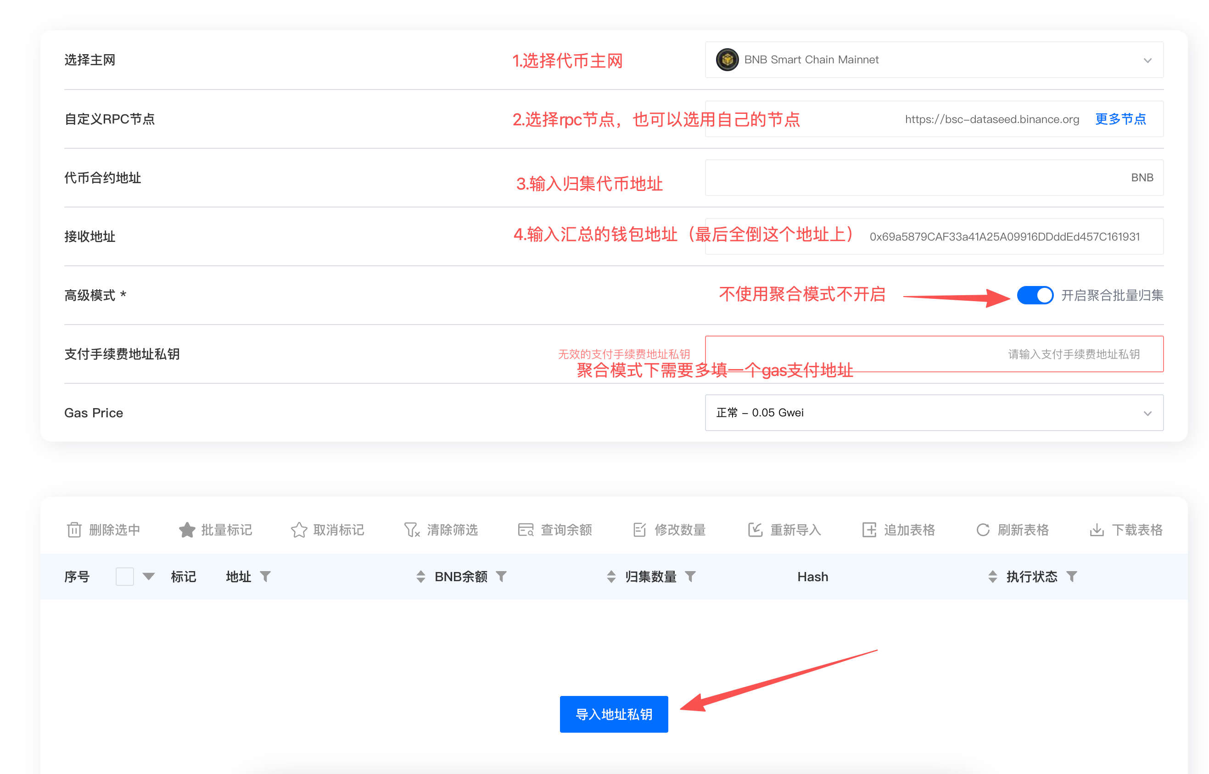Click the re-import icon
1209x774 pixels.
pyautogui.click(x=755, y=530)
